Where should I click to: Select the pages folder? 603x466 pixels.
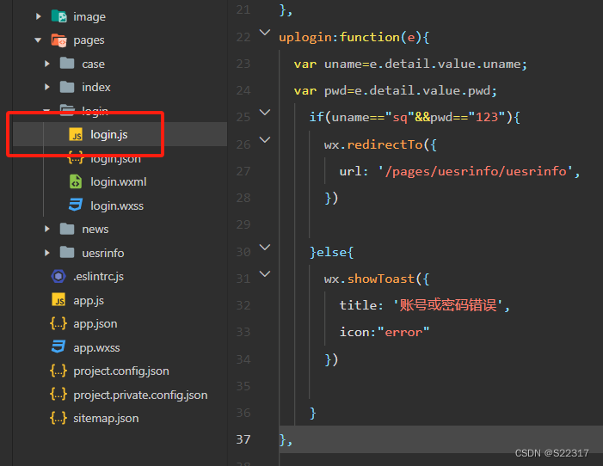89,40
